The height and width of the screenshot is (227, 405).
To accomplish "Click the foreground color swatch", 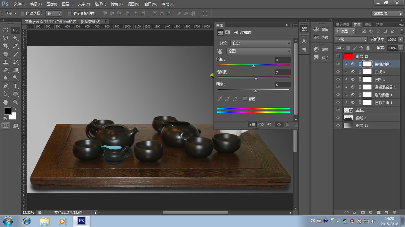I will [7, 111].
